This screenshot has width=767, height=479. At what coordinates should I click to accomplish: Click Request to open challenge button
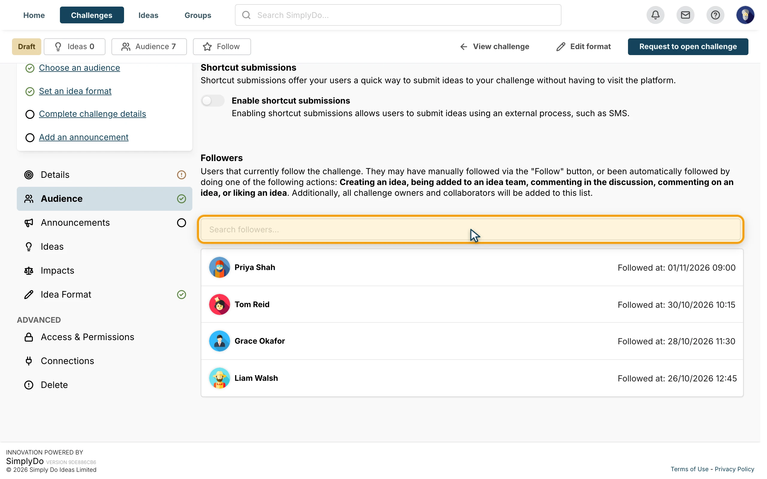[x=688, y=47]
